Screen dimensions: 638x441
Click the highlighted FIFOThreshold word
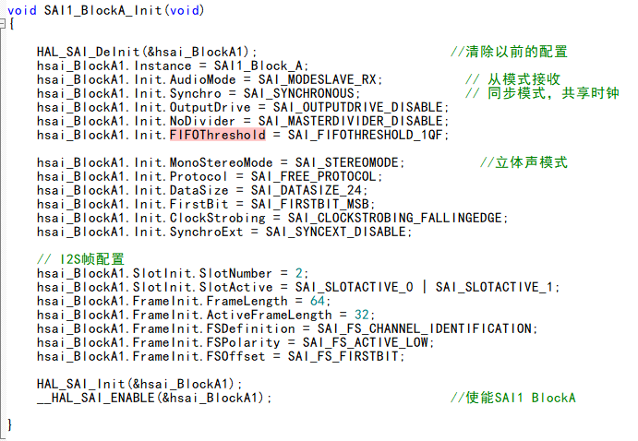click(x=217, y=135)
